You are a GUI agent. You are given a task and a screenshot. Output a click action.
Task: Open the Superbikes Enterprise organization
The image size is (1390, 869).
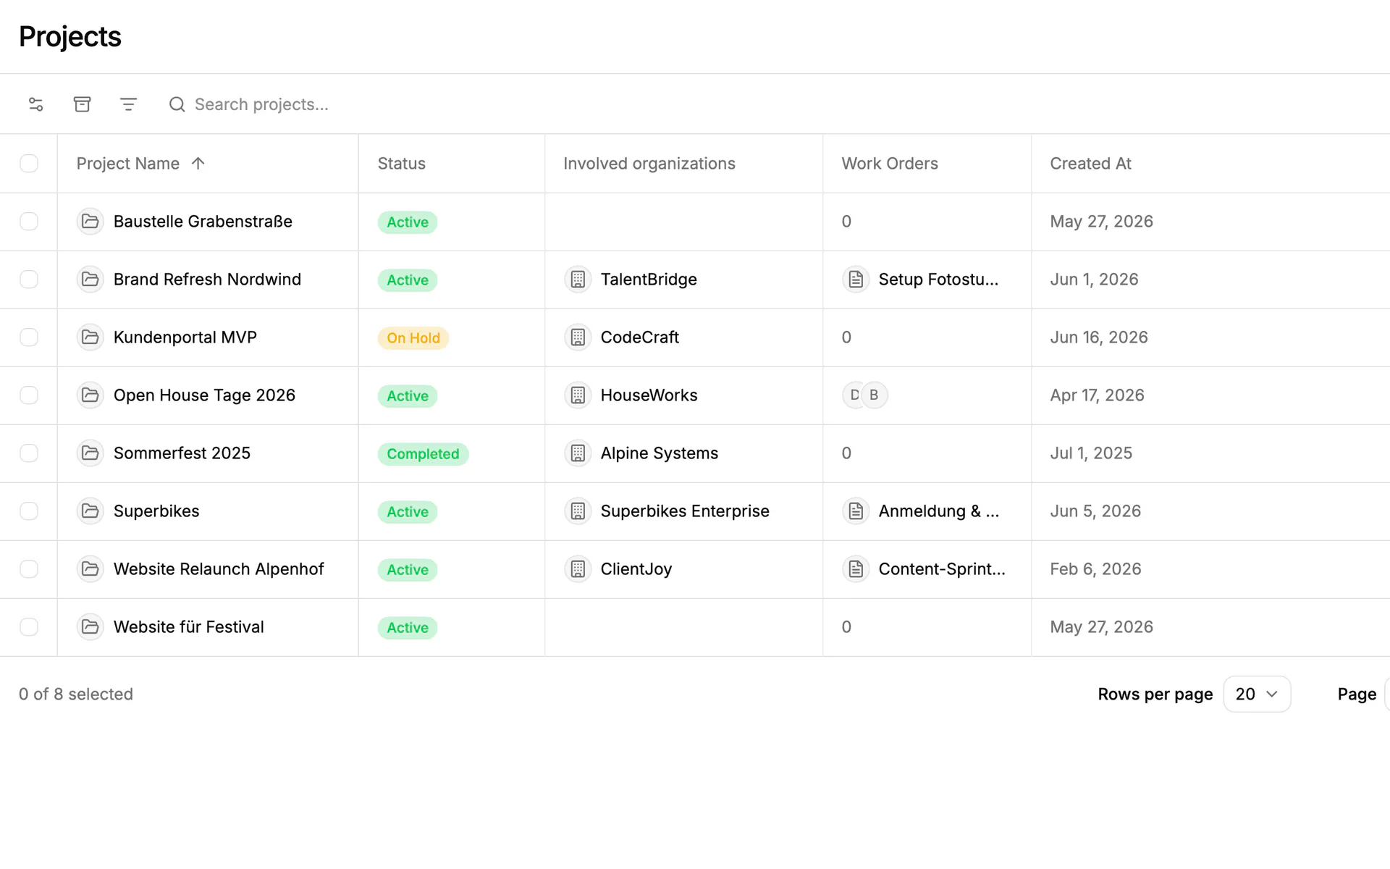click(685, 511)
